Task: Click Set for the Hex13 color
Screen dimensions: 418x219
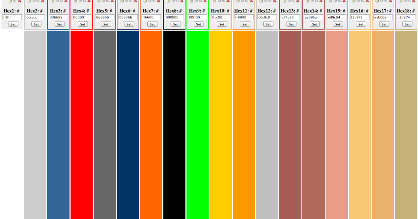Action: [x=291, y=24]
